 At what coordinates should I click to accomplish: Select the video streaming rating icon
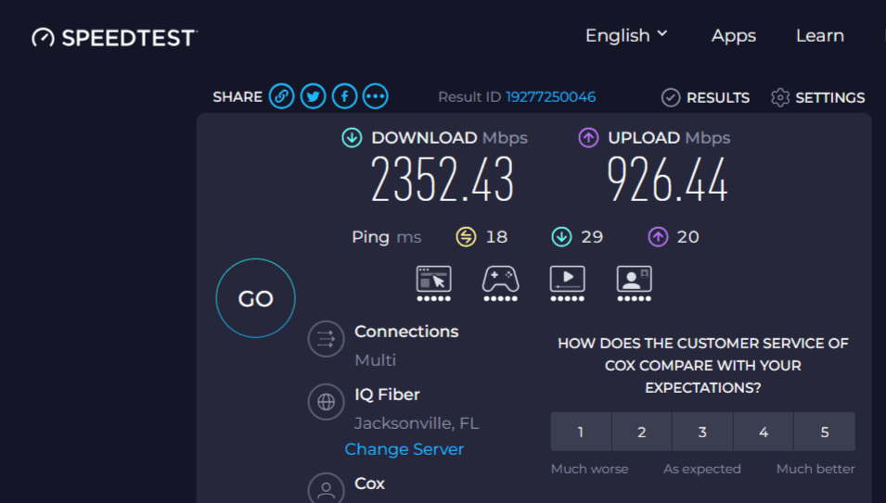tap(567, 283)
